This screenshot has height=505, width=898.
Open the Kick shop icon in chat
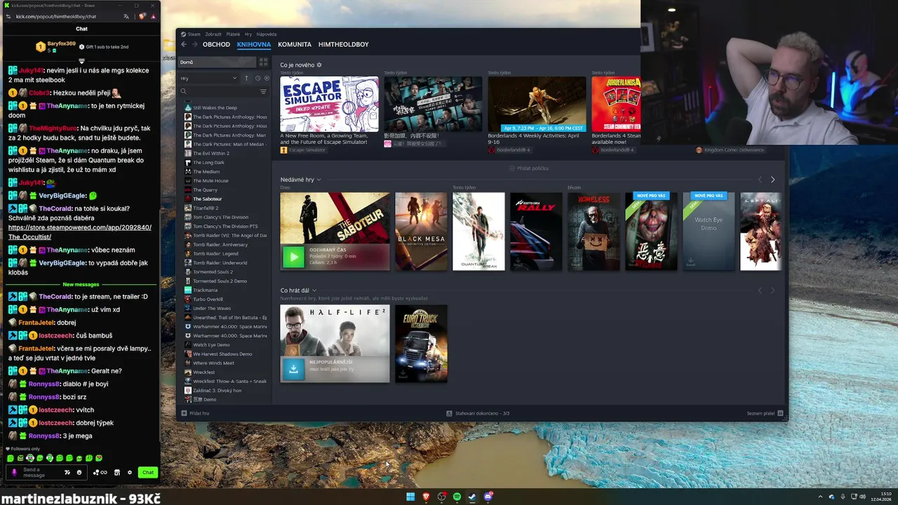[x=117, y=473]
